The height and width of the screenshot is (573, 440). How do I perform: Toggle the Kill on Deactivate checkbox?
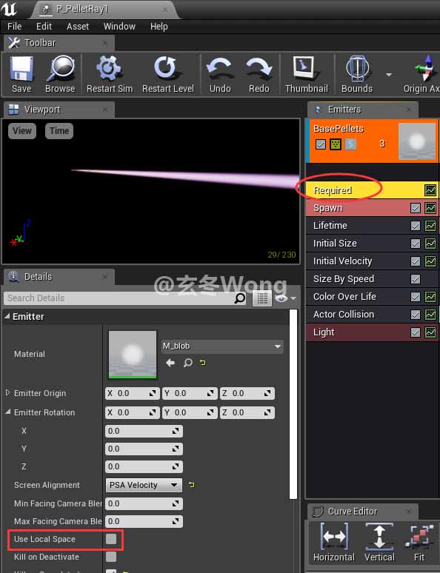pos(111,557)
